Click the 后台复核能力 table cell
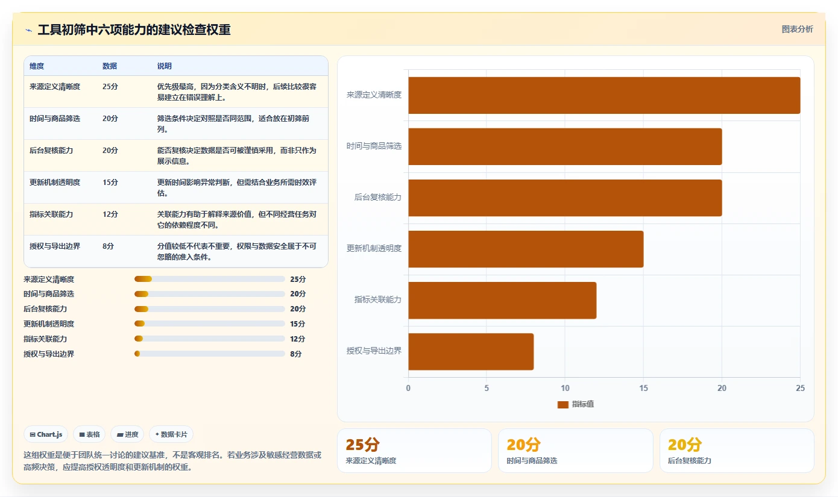Image resolution: width=838 pixels, height=497 pixels. [51, 151]
